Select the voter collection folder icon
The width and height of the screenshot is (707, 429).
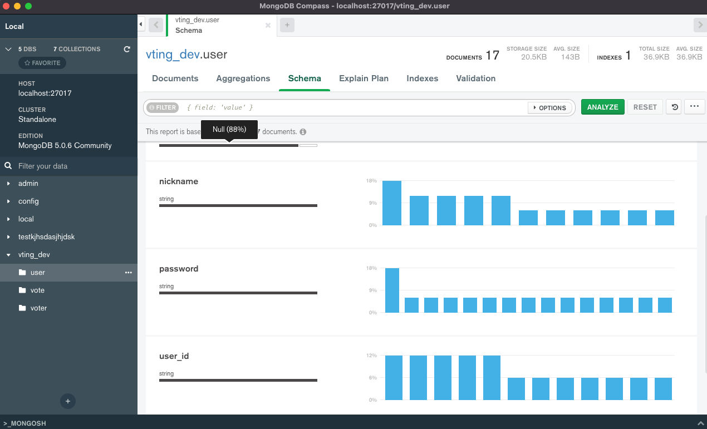tap(22, 308)
